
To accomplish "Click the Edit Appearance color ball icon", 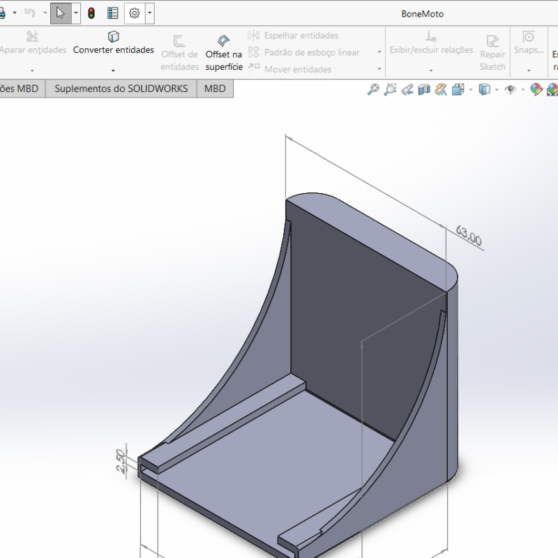I will point(536,89).
